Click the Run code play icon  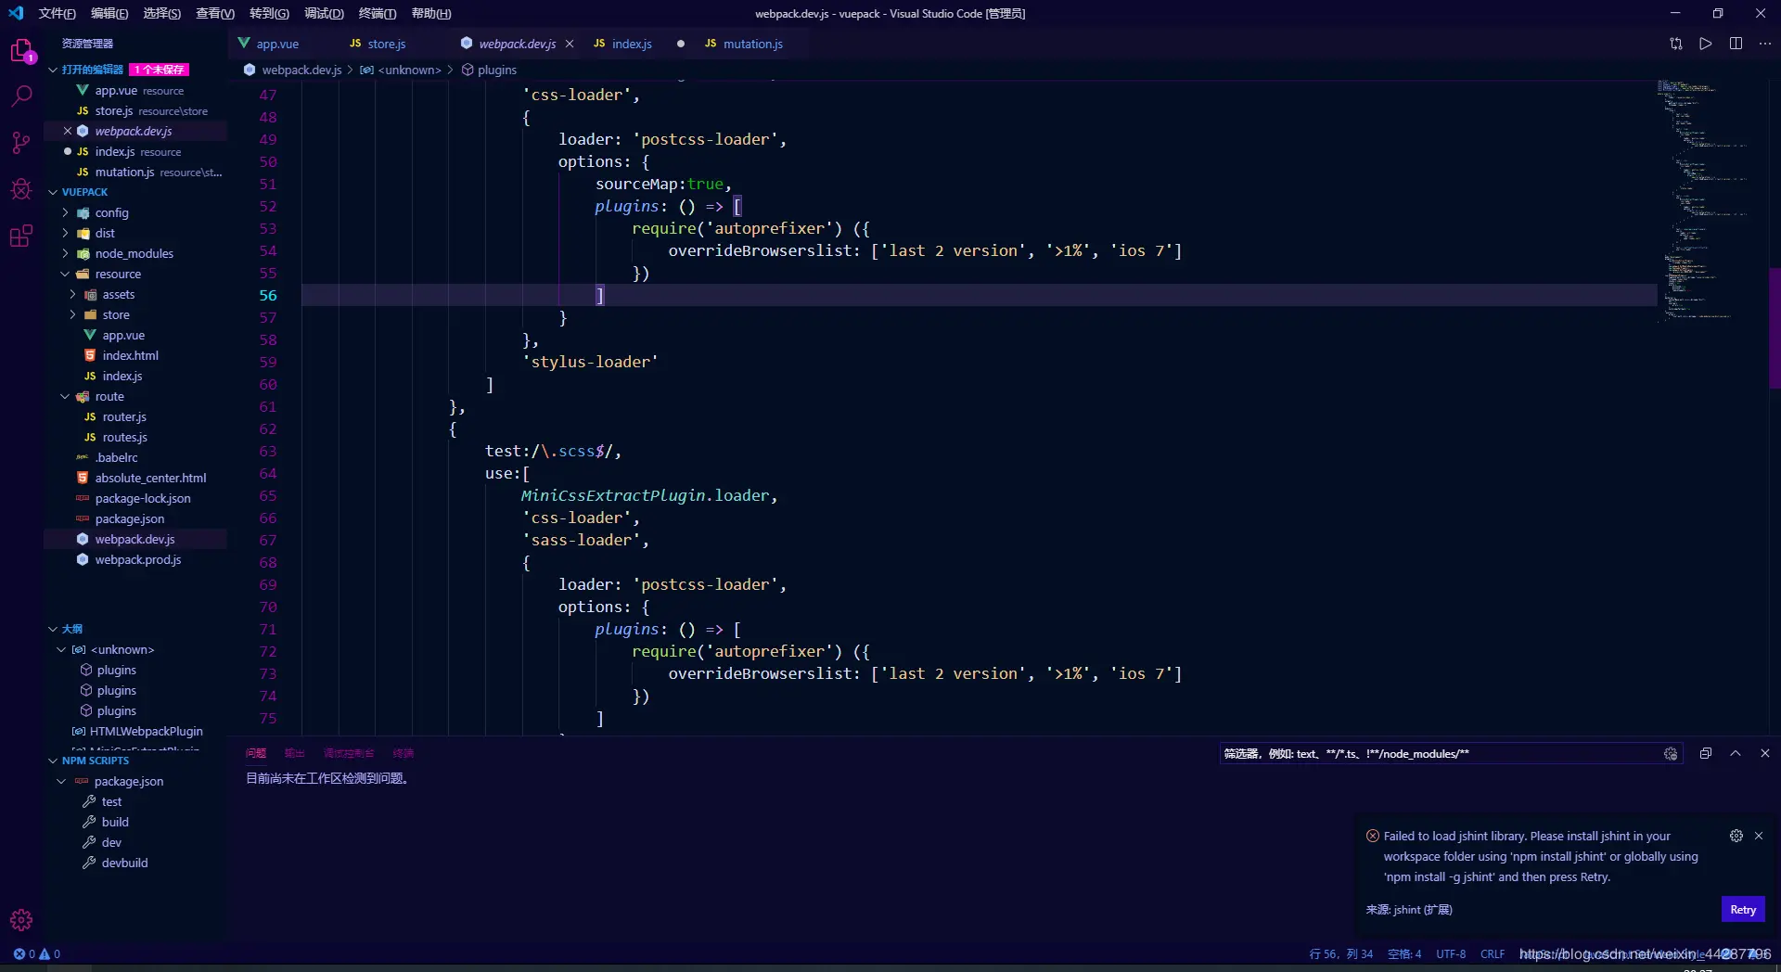pos(1706,44)
